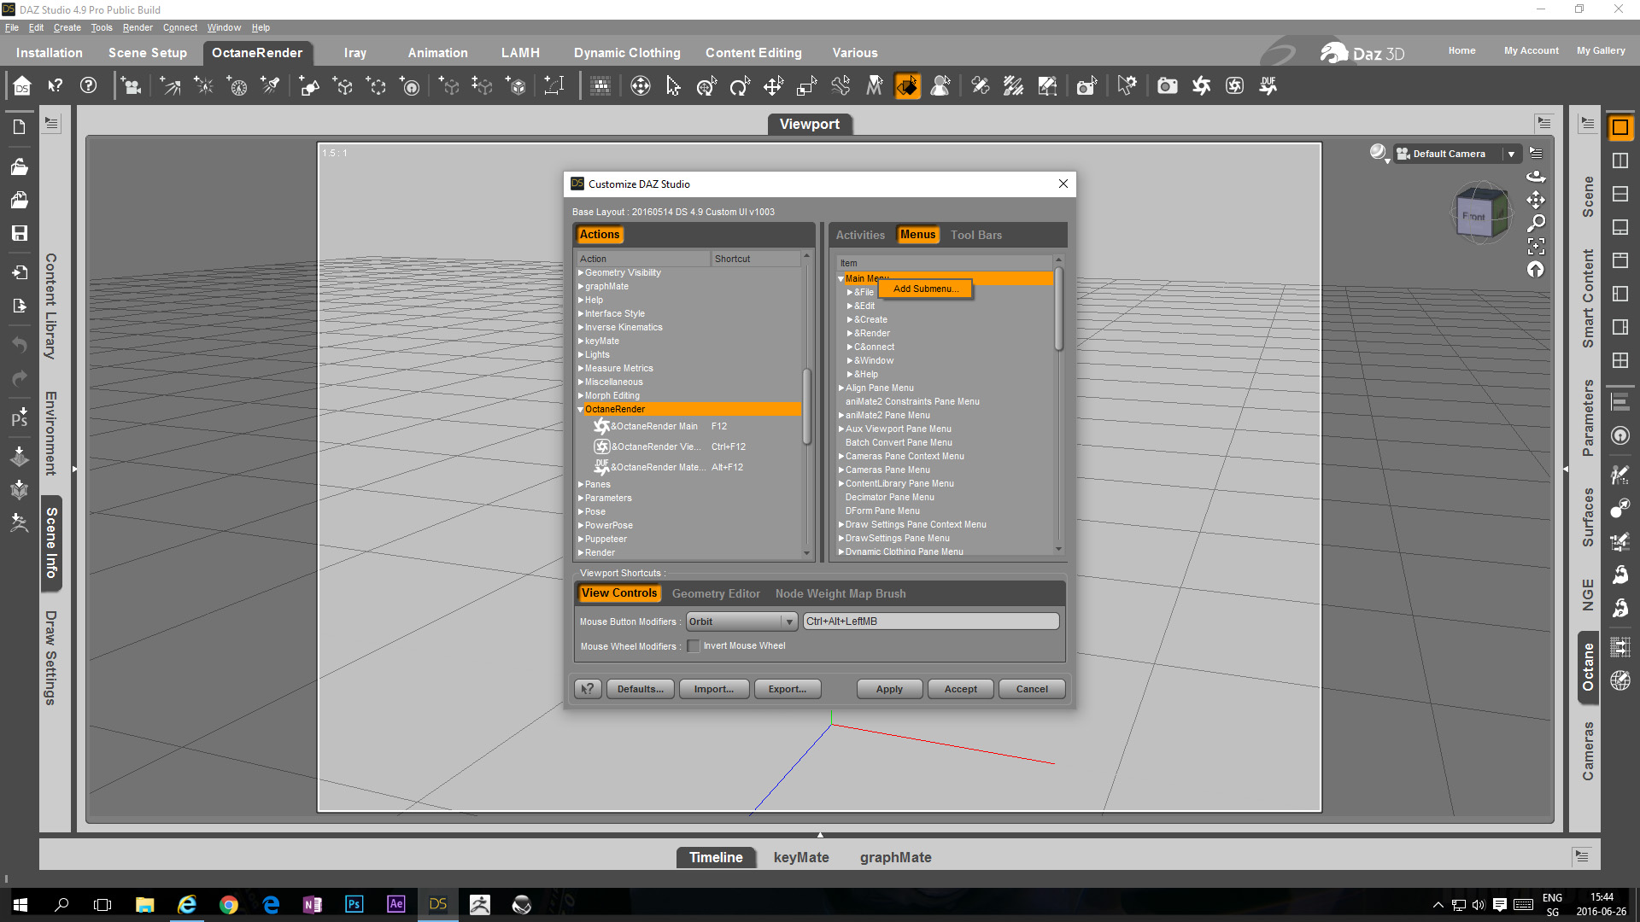
Task: Click the Export... button
Action: pos(787,689)
